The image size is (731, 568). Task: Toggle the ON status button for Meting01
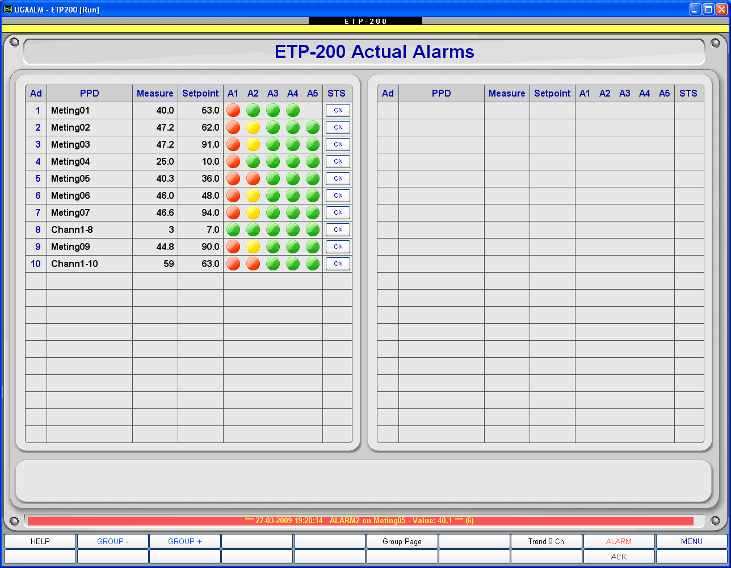[338, 110]
